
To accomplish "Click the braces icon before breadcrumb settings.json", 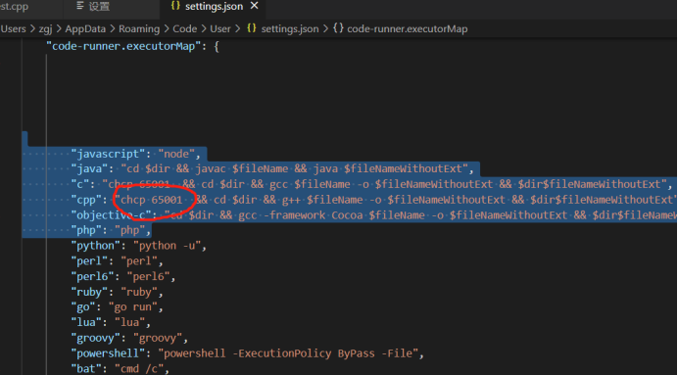I will tap(252, 29).
